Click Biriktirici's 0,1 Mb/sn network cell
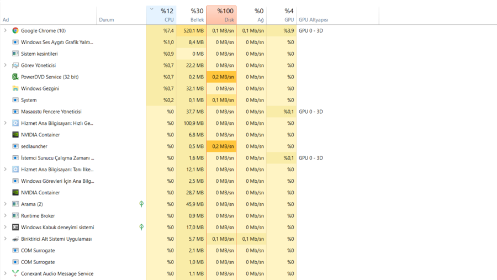The image size is (497, 280). point(251,239)
